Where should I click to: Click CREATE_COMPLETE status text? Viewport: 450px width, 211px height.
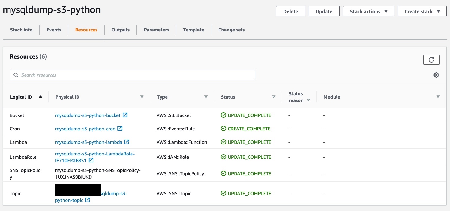(249, 129)
